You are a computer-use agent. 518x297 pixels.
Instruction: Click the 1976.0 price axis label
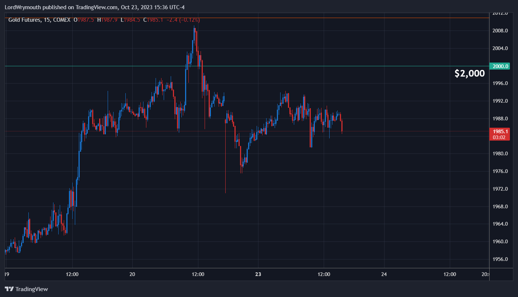click(500, 171)
